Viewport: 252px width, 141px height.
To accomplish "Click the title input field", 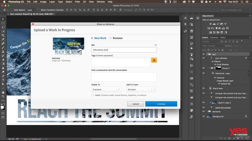I will point(124,50).
